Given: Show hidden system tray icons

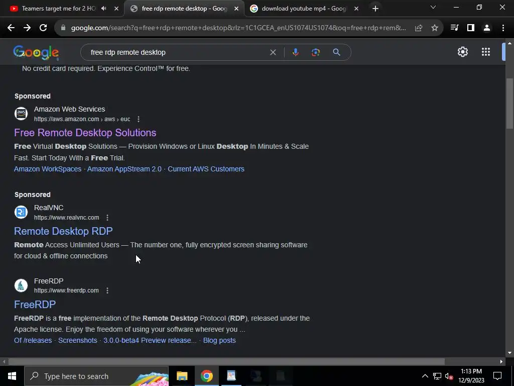Looking at the screenshot, I should [x=425, y=376].
